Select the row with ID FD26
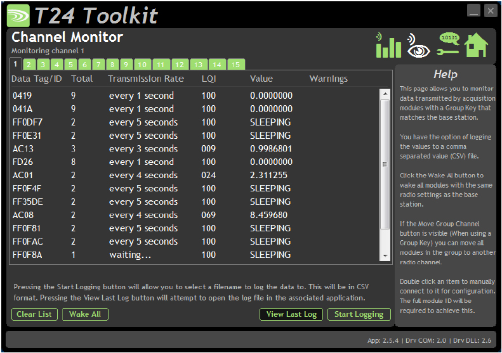Screen dimensions: 502x353 (195, 162)
